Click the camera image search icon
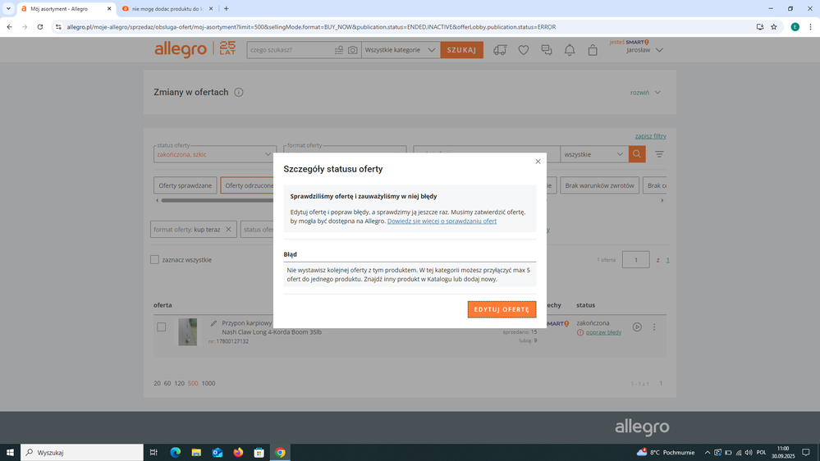 (x=352, y=50)
